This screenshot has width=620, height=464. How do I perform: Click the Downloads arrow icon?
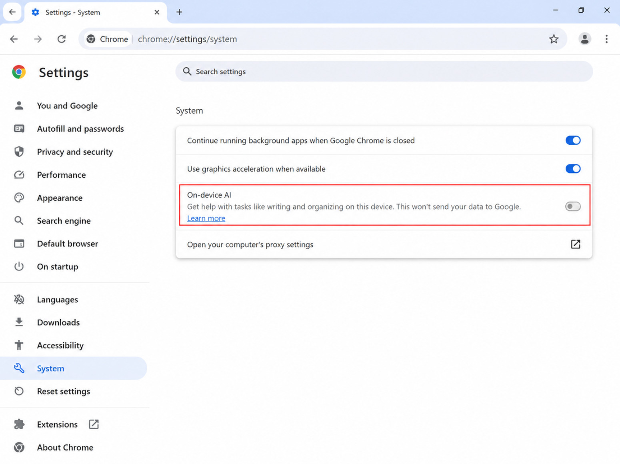click(19, 322)
